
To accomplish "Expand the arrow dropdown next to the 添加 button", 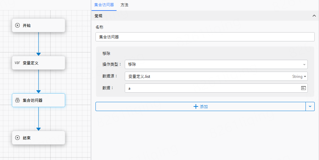I will pos(310,106).
